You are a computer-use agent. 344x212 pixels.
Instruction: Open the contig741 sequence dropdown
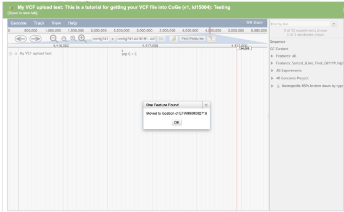112,39
